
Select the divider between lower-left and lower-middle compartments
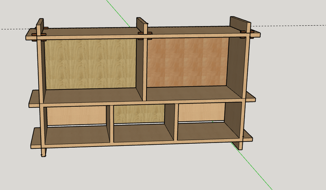[111, 124]
